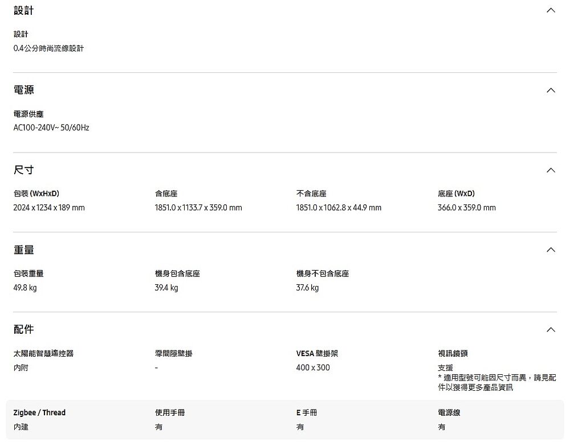Collapse the 設計 section chevron

pyautogui.click(x=551, y=10)
